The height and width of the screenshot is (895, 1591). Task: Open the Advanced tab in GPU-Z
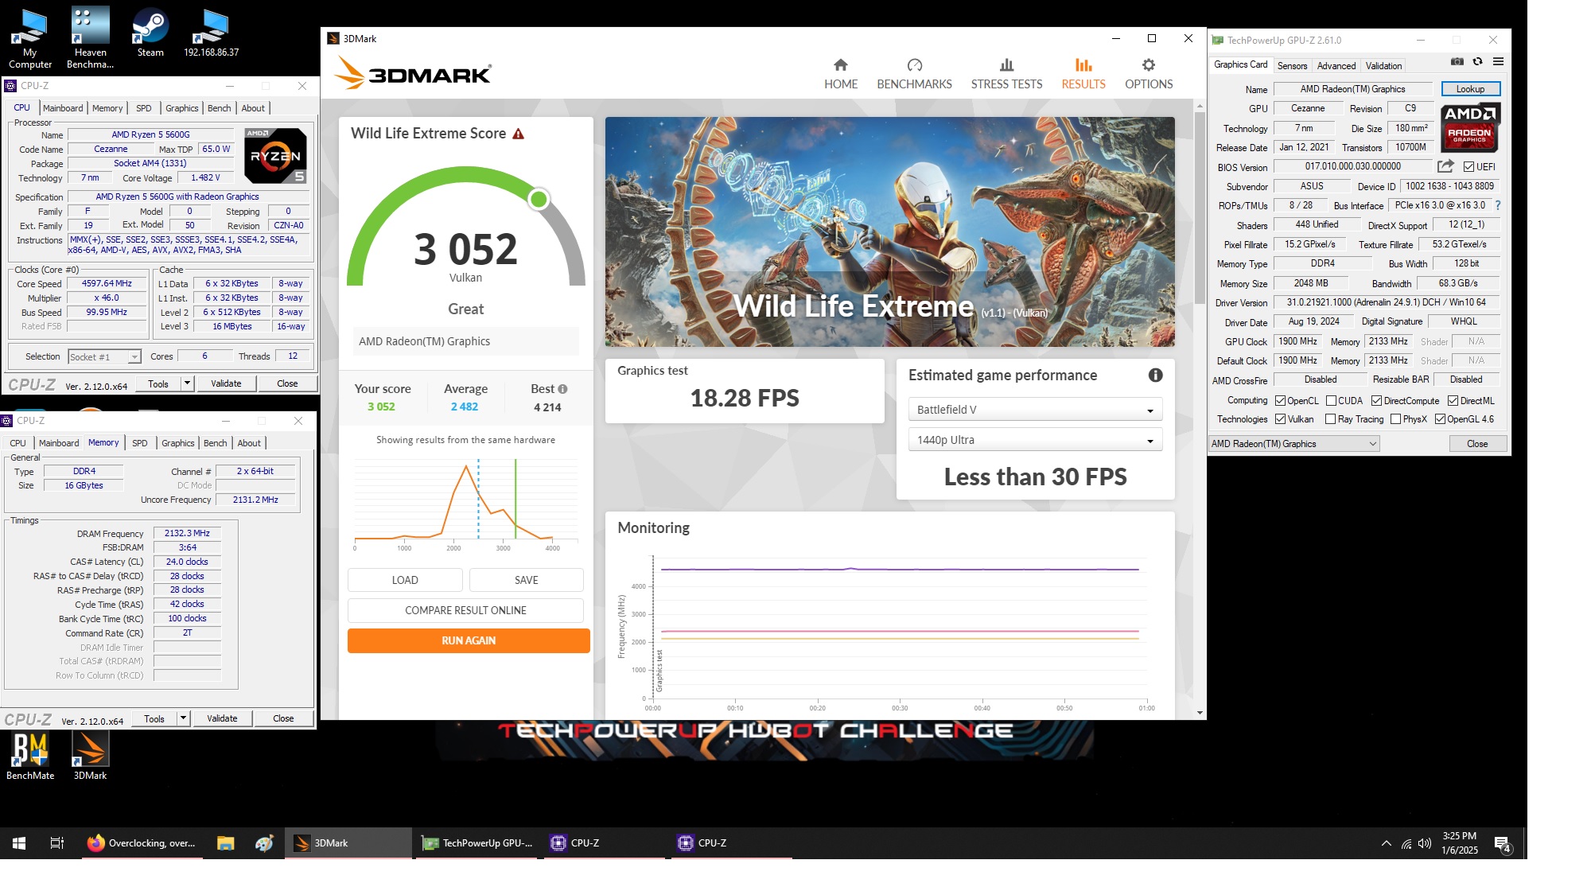1336,66
